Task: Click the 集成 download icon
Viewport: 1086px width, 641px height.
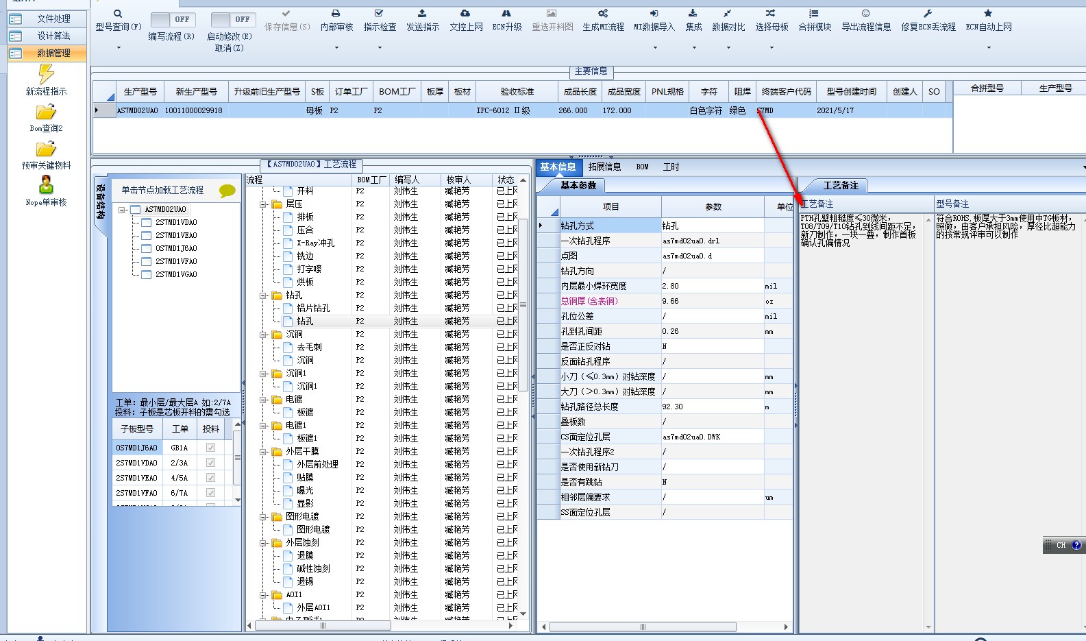Action: click(x=693, y=14)
